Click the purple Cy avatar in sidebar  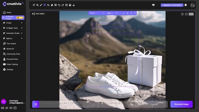pos(3,102)
